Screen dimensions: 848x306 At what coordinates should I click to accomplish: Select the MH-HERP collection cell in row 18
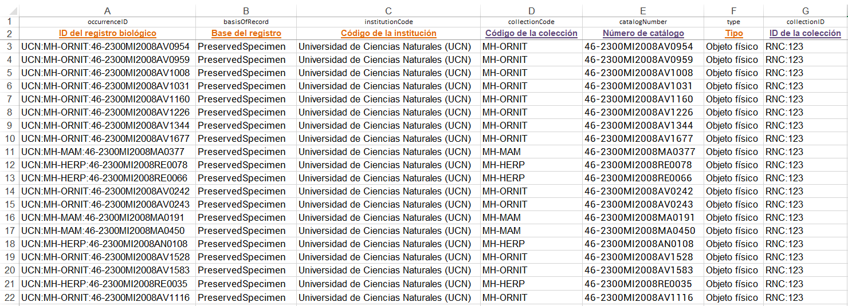(x=531, y=244)
